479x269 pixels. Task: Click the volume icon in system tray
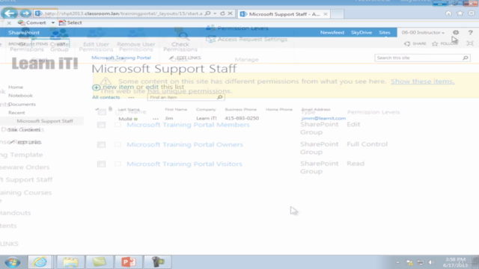pos(431,262)
